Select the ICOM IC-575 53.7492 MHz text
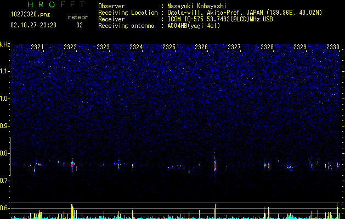This screenshot has width=345, height=219. [x=220, y=19]
